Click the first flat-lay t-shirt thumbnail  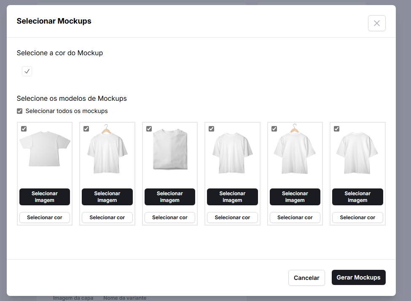pos(45,150)
